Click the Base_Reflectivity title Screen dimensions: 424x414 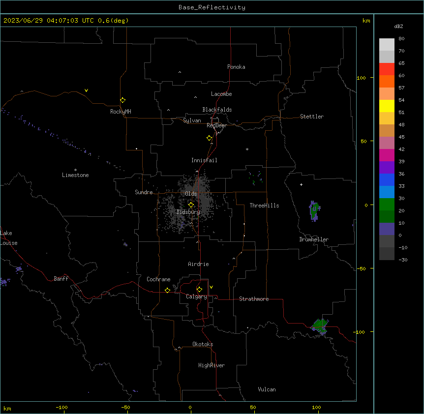coord(212,7)
